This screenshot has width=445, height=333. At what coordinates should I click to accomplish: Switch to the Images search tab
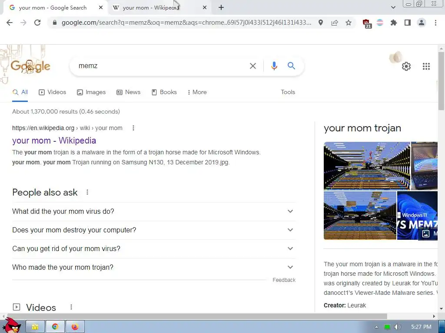[91, 92]
